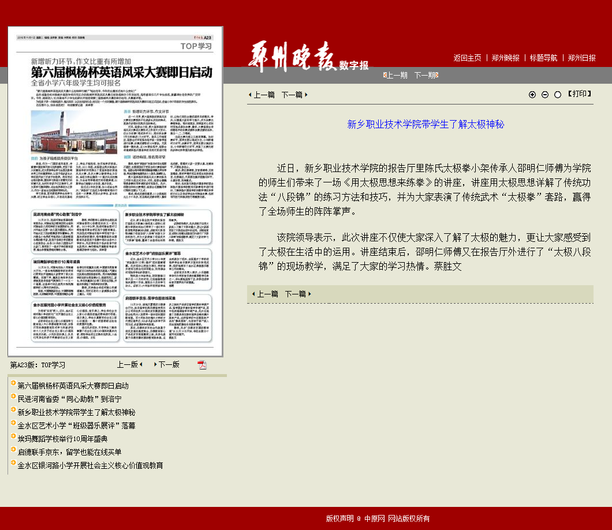
Task: Click the zoom in (plus) text size icon
Action: tap(532, 95)
